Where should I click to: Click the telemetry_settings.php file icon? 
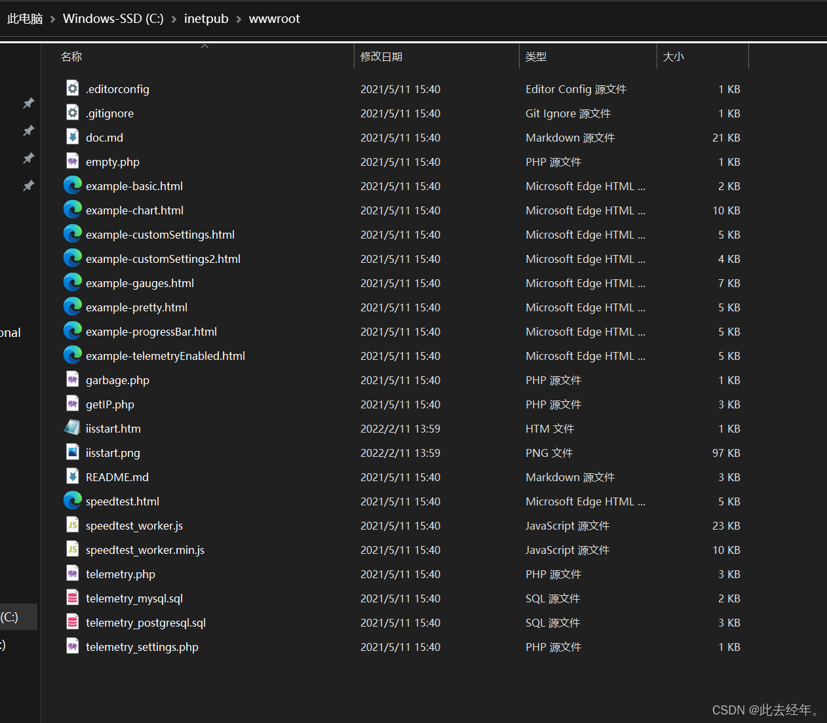click(x=73, y=646)
